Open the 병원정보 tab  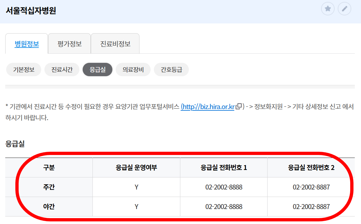pos(27,44)
